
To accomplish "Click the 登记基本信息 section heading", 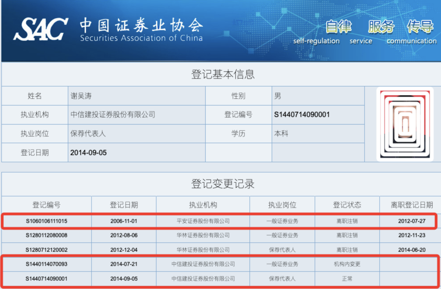I will tap(223, 74).
